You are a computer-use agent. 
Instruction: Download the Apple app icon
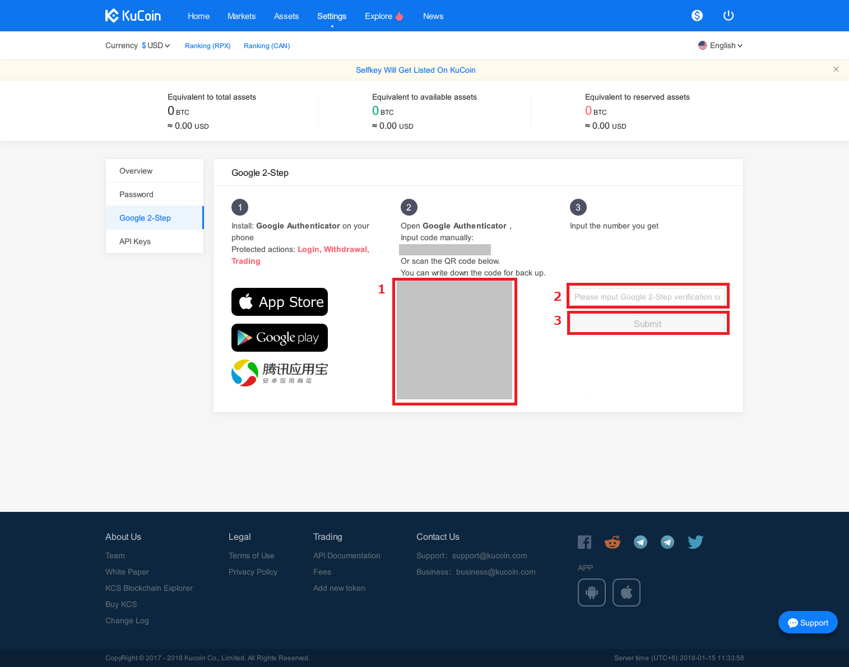coord(627,593)
